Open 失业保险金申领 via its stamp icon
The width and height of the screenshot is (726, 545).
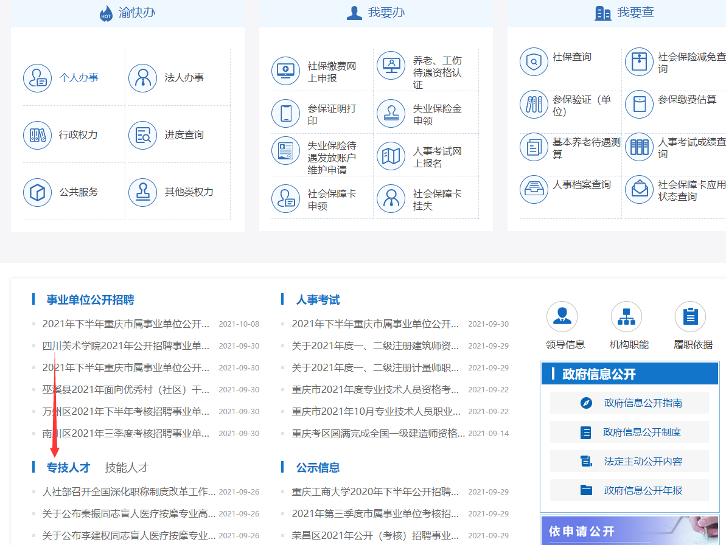point(391,113)
